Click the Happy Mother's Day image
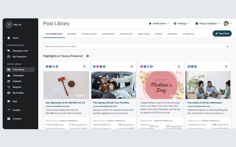 tap(161, 85)
